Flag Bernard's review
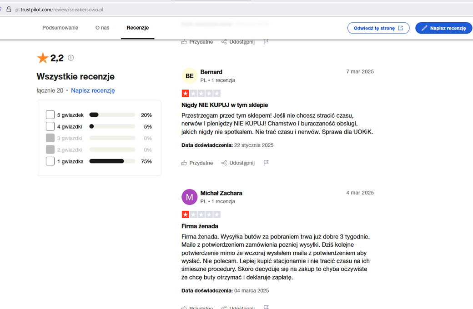The width and height of the screenshot is (473, 309). tap(266, 163)
